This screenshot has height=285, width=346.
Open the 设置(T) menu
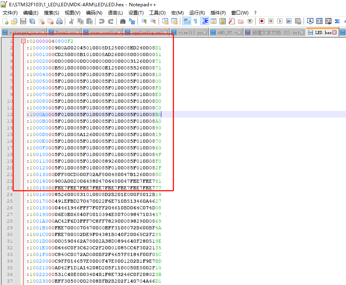tap(136, 13)
